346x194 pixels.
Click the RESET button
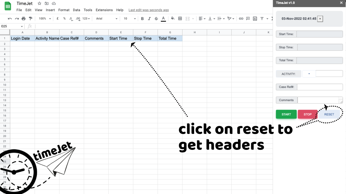329,115
